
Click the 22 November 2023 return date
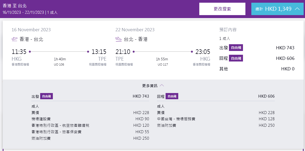pyautogui.click(x=135, y=30)
